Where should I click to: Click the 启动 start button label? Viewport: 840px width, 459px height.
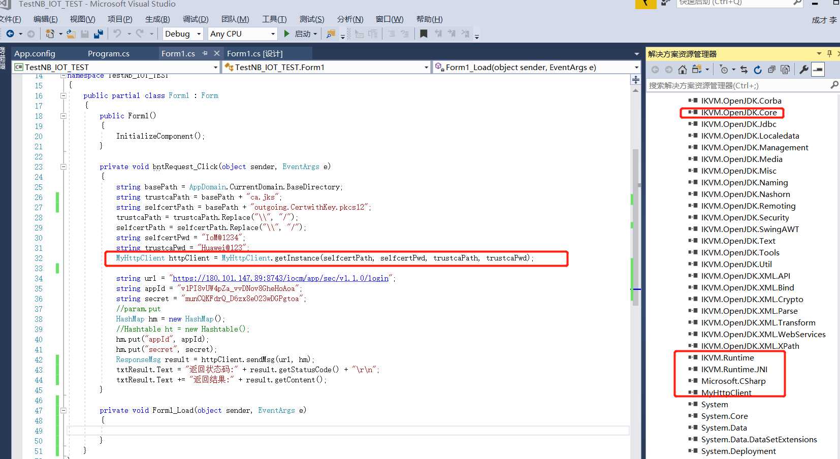tap(302, 34)
